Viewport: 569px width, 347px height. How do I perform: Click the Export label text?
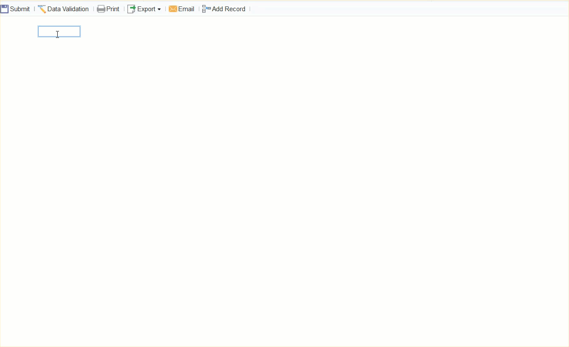pos(146,9)
